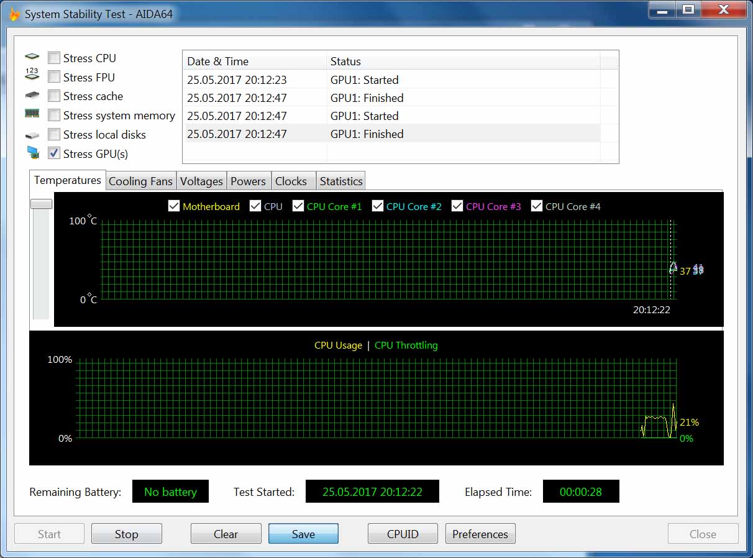
Task: Select the Temperatures tab
Action: [68, 180]
